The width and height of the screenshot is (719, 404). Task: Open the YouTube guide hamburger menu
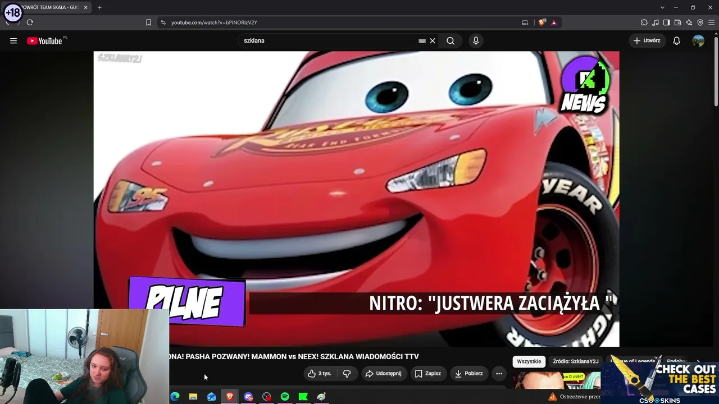tap(13, 40)
